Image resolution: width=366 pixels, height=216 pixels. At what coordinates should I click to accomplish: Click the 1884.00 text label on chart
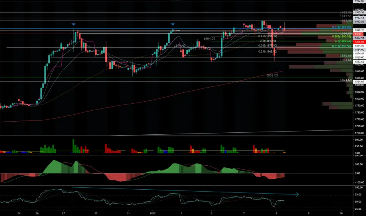point(209,38)
